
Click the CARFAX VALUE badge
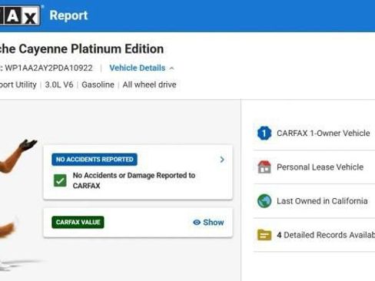(x=78, y=222)
